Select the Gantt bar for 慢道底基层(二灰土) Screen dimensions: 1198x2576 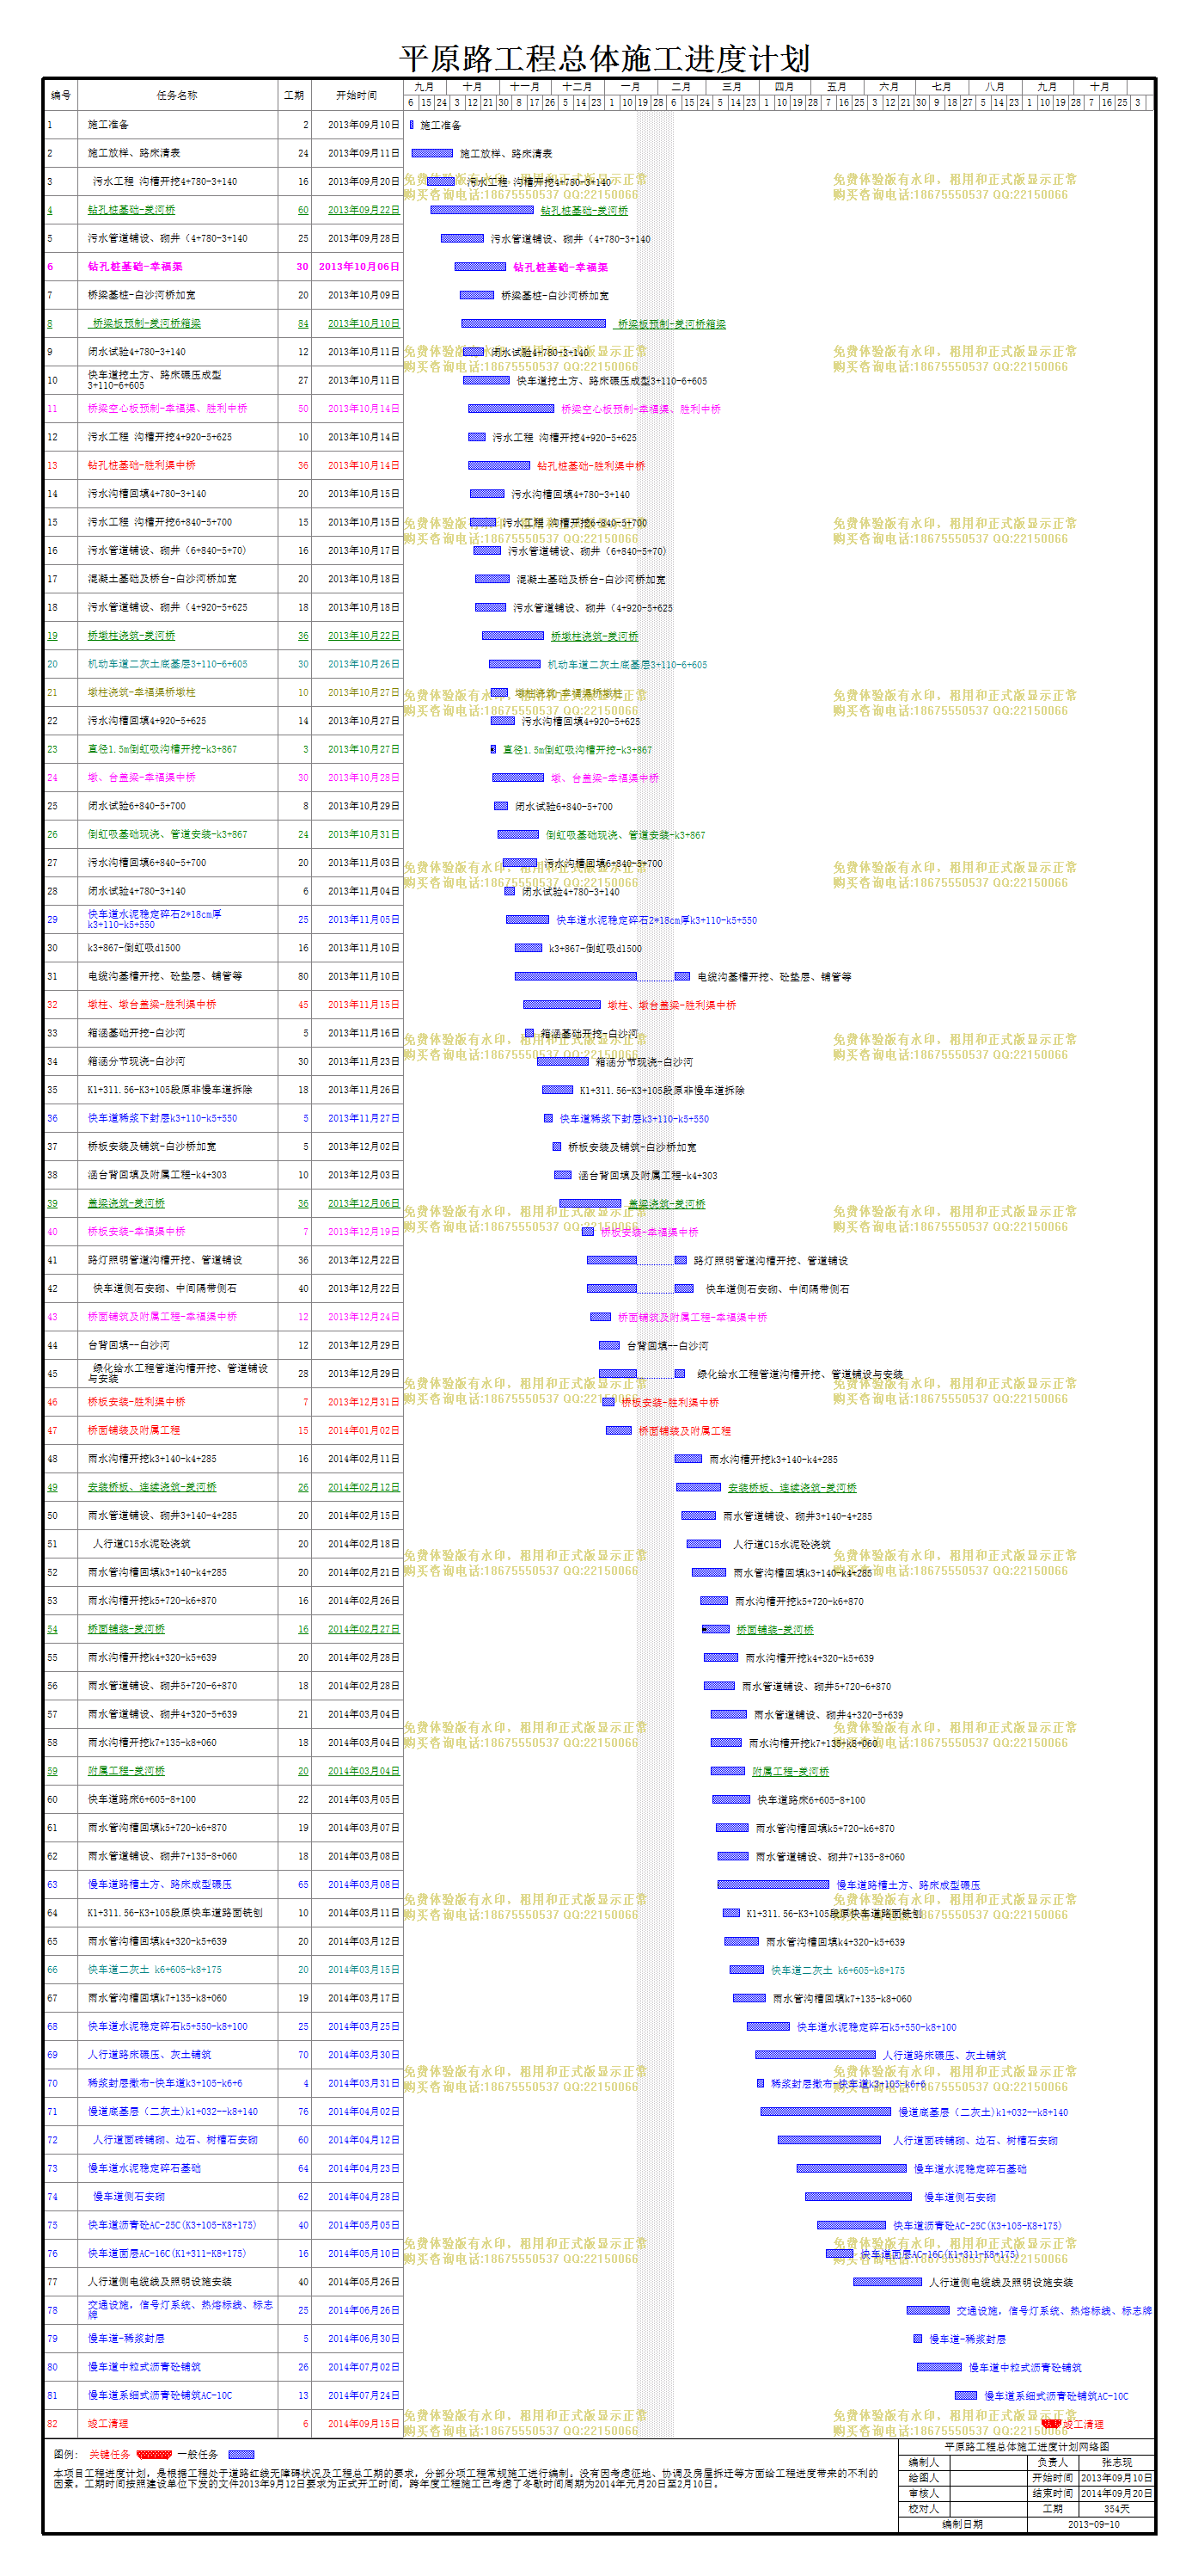pyautogui.click(x=825, y=2112)
